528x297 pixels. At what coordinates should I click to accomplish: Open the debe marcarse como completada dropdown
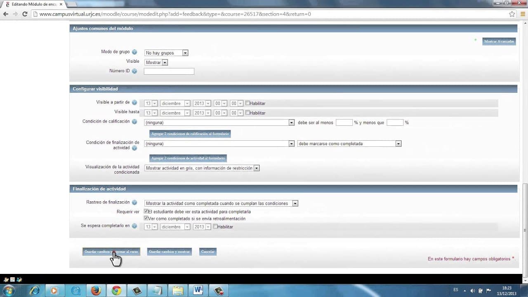coord(349,144)
